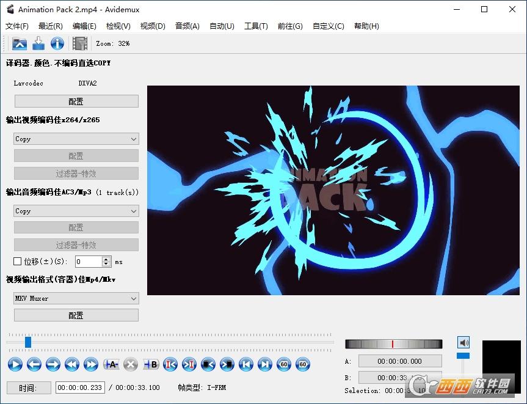This screenshot has height=404, width=527.
Task: Open a video file with the folder icon
Action: [20, 43]
